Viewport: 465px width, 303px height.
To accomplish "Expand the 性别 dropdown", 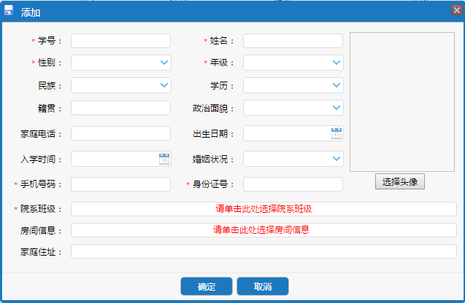I will tap(164, 63).
